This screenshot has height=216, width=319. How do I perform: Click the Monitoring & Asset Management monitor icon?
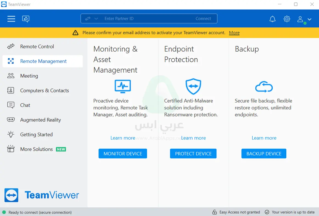pyautogui.click(x=123, y=87)
